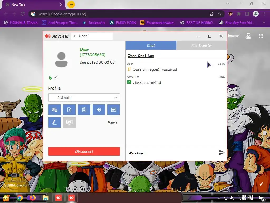Toggle keyboard and mouse control permission
270x203 pixels.
[x=54, y=110]
